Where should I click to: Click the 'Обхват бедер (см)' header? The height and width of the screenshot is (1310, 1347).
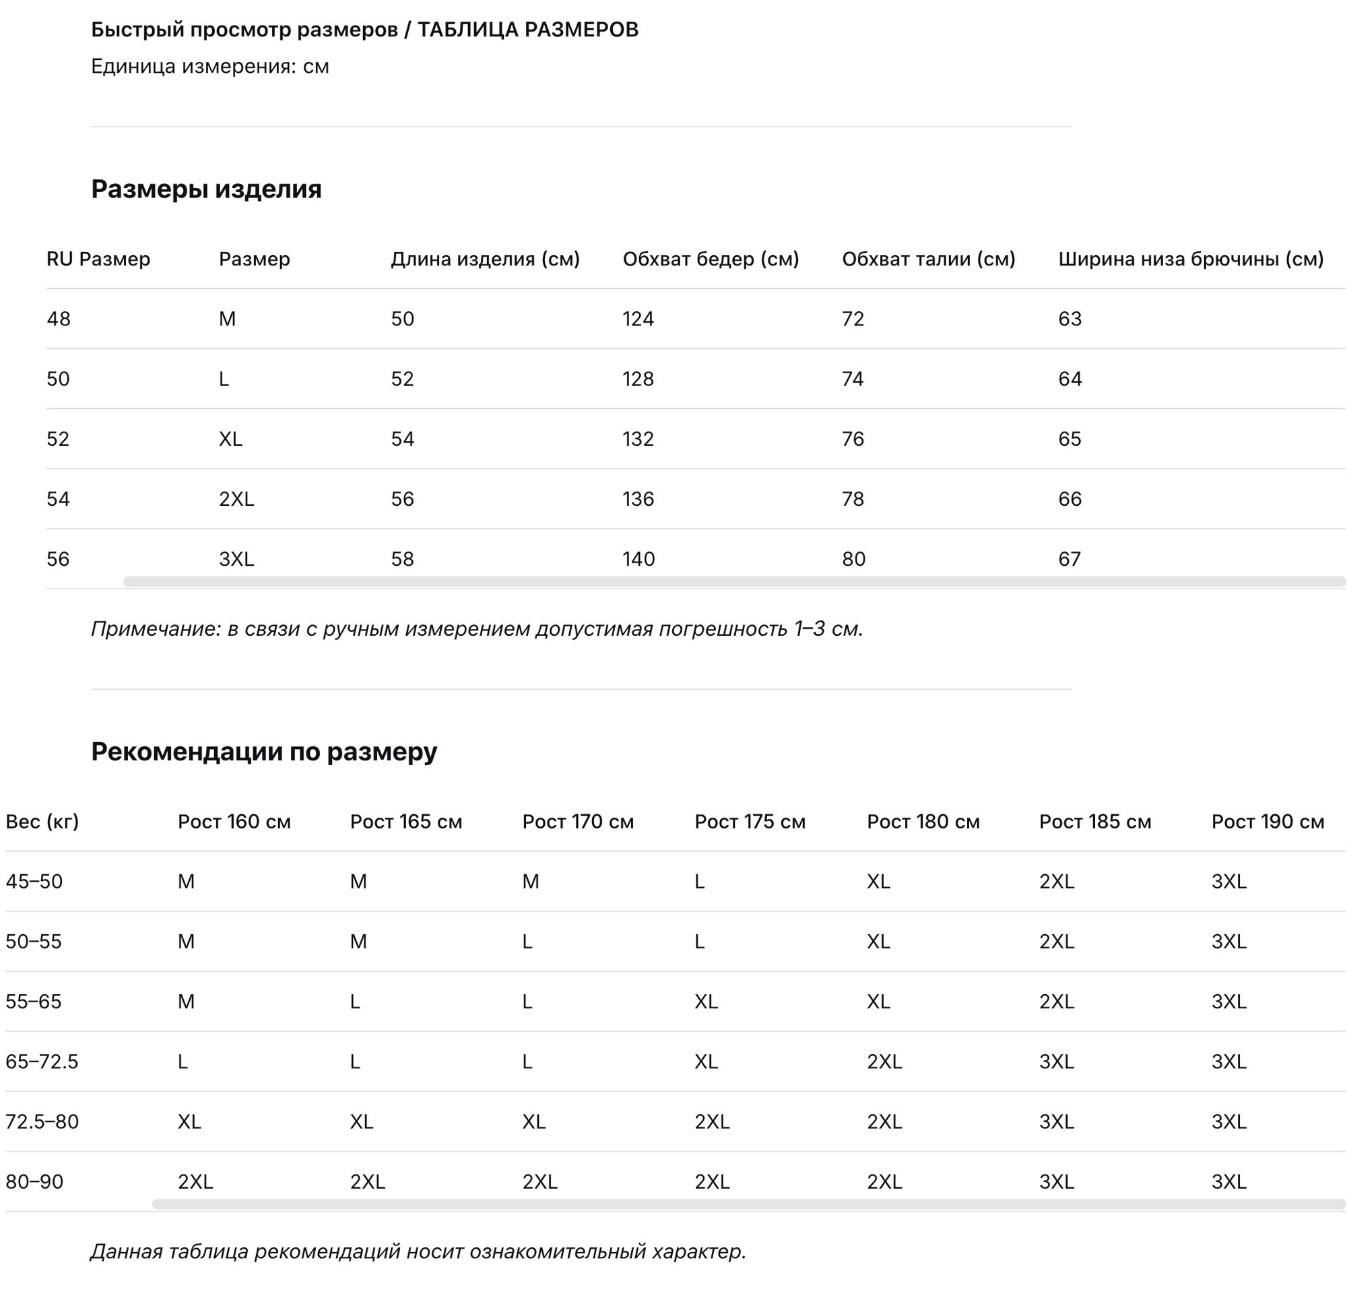click(711, 259)
